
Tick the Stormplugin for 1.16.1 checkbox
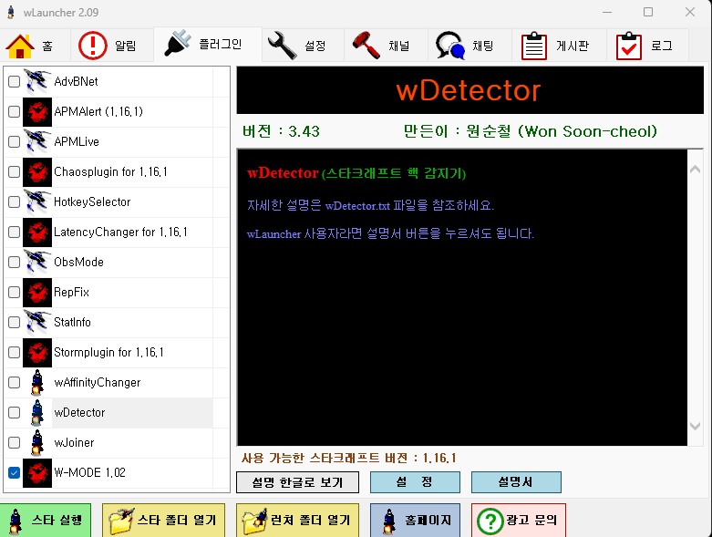coord(14,352)
